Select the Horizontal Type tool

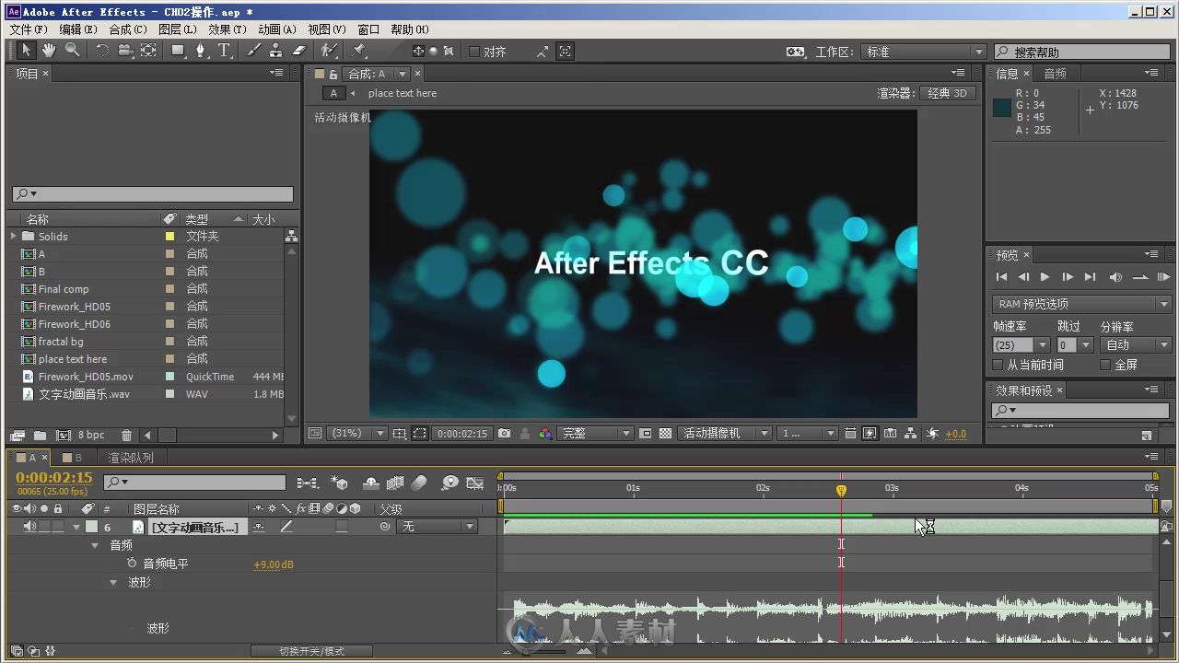pyautogui.click(x=224, y=51)
